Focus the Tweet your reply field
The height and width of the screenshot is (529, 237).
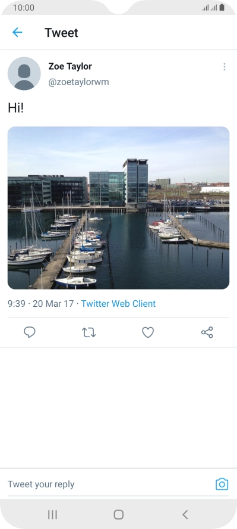pyautogui.click(x=108, y=484)
